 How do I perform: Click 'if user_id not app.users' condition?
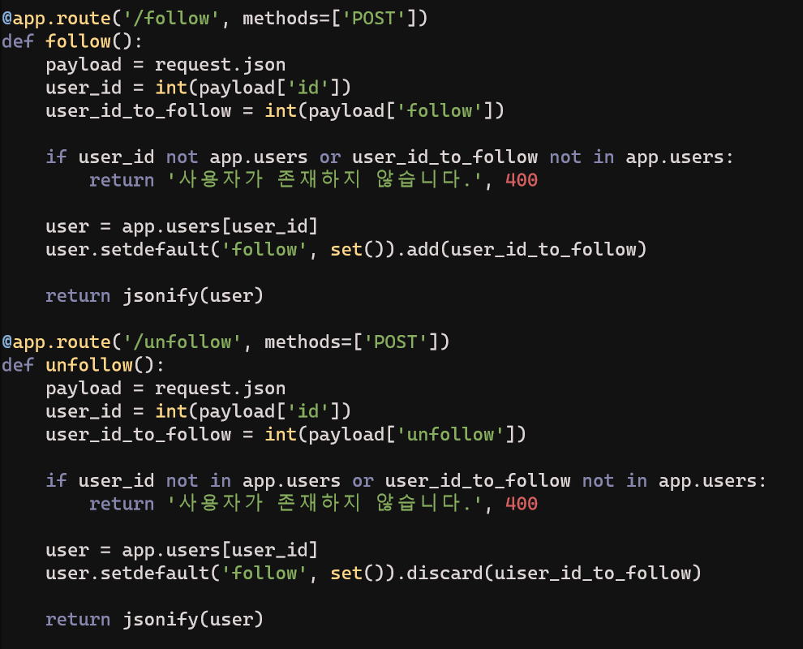(177, 157)
